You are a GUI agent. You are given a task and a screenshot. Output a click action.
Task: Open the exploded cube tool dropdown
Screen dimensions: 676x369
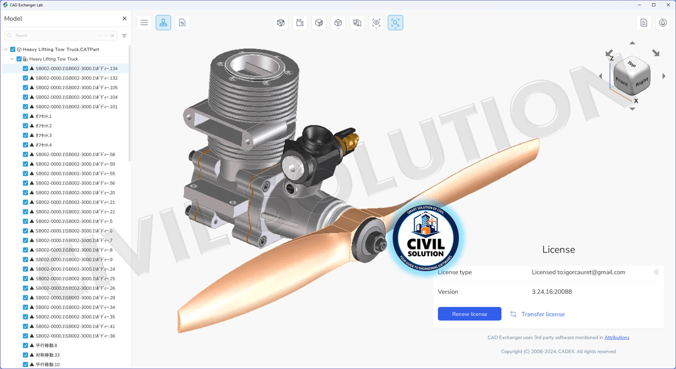(338, 23)
